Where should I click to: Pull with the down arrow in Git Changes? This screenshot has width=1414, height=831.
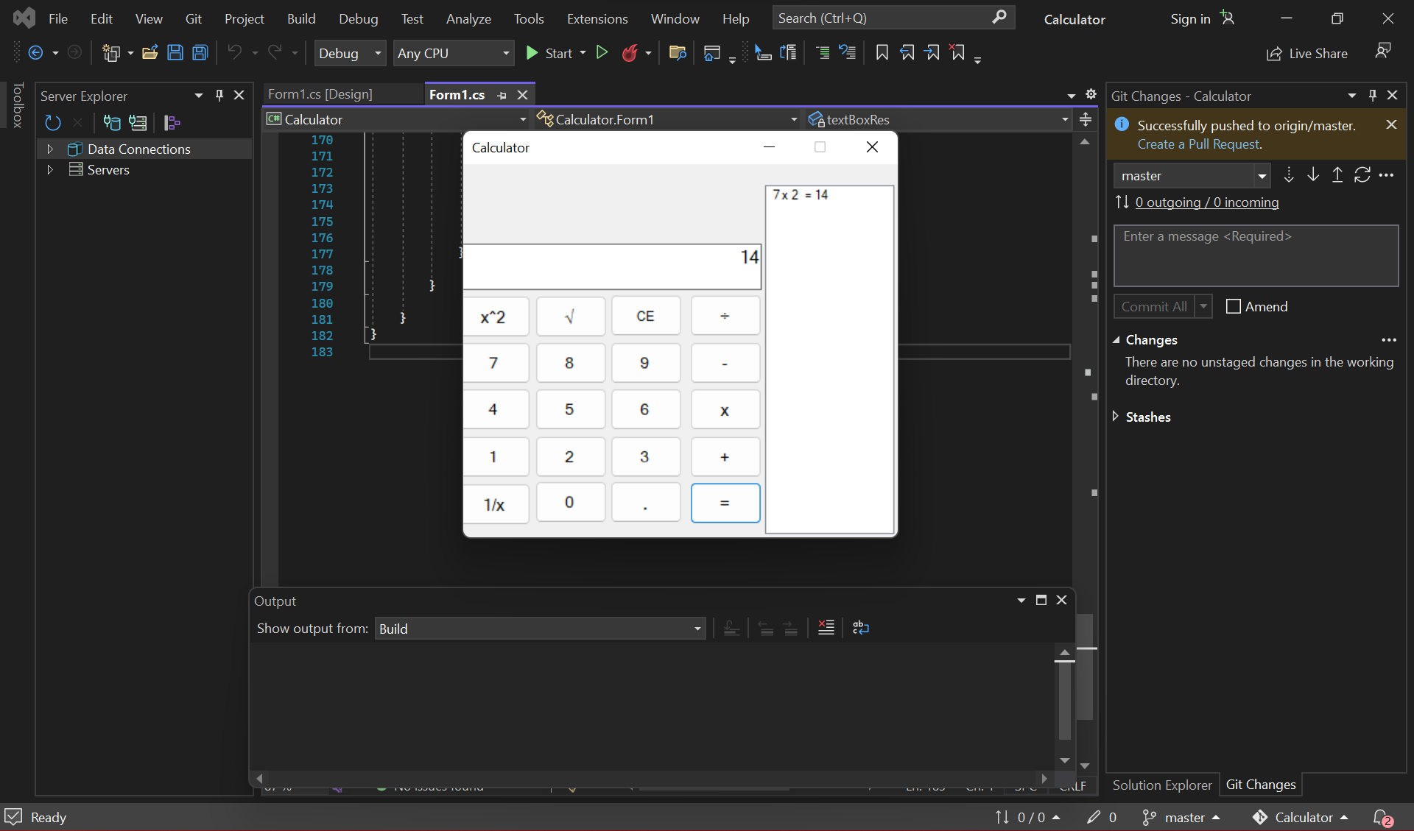1313,175
